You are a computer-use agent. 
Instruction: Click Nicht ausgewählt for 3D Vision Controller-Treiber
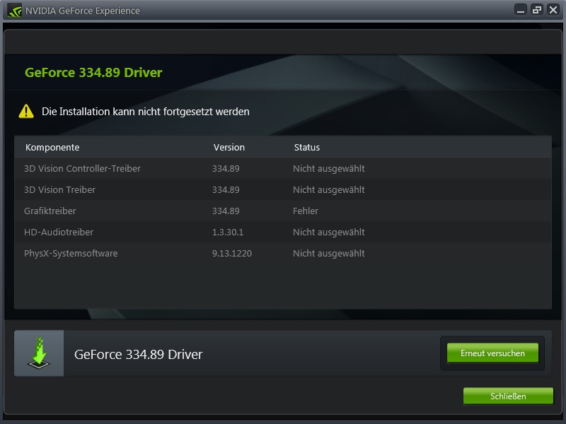[328, 168]
